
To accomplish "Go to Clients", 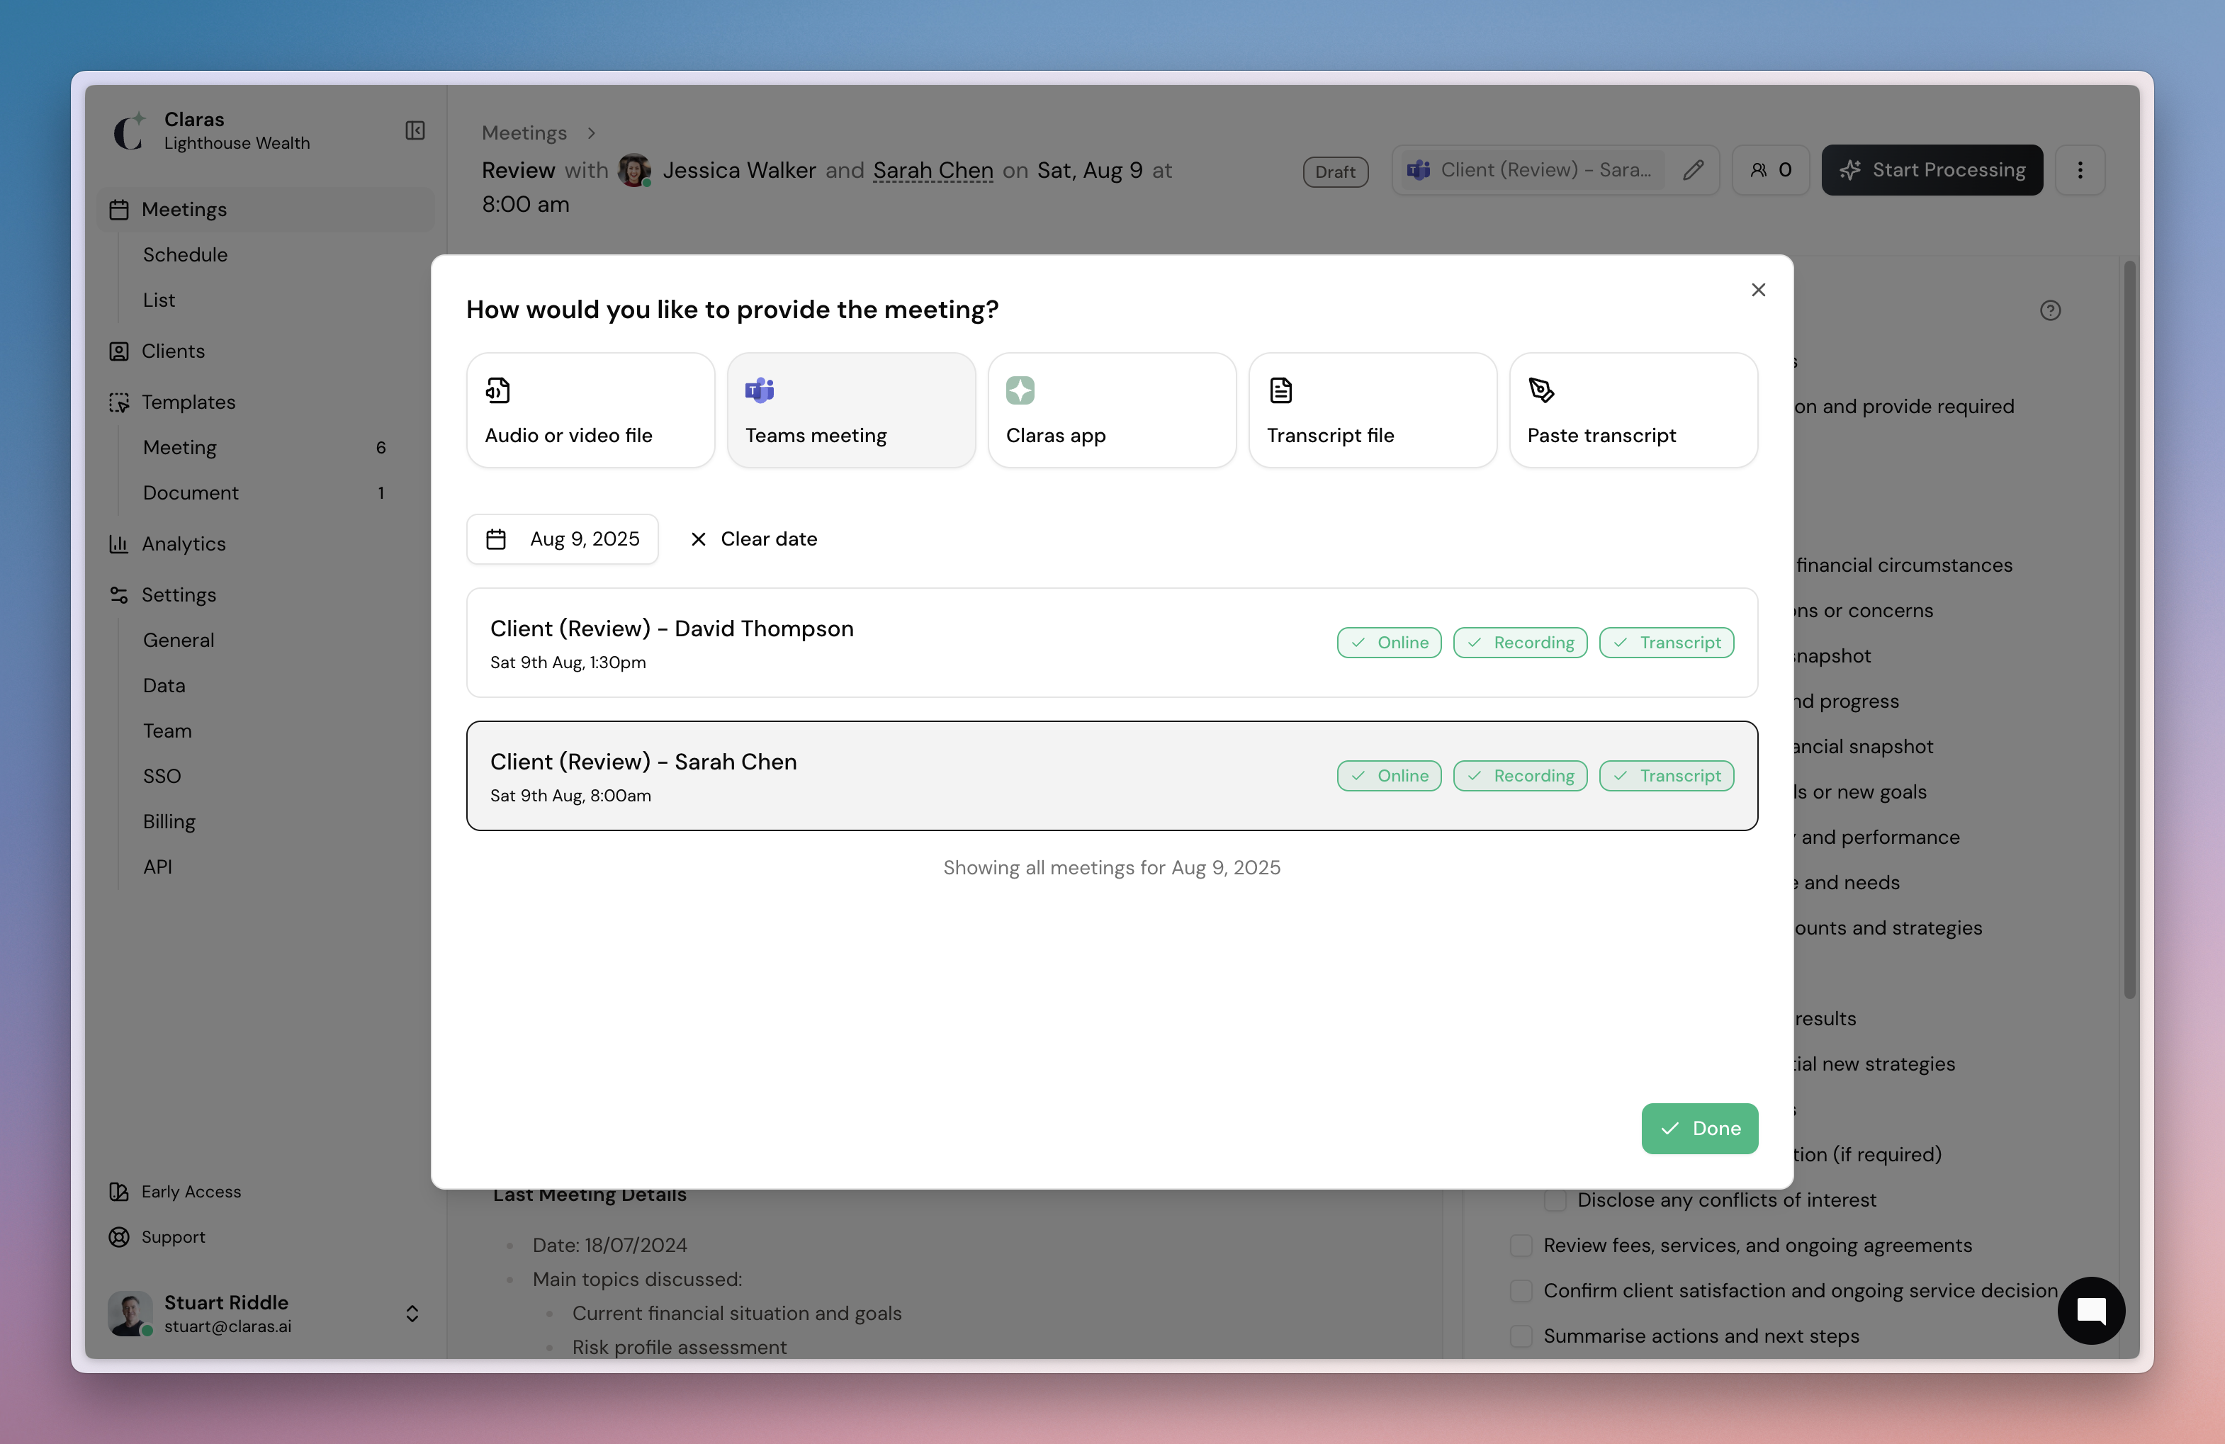I will point(173,351).
